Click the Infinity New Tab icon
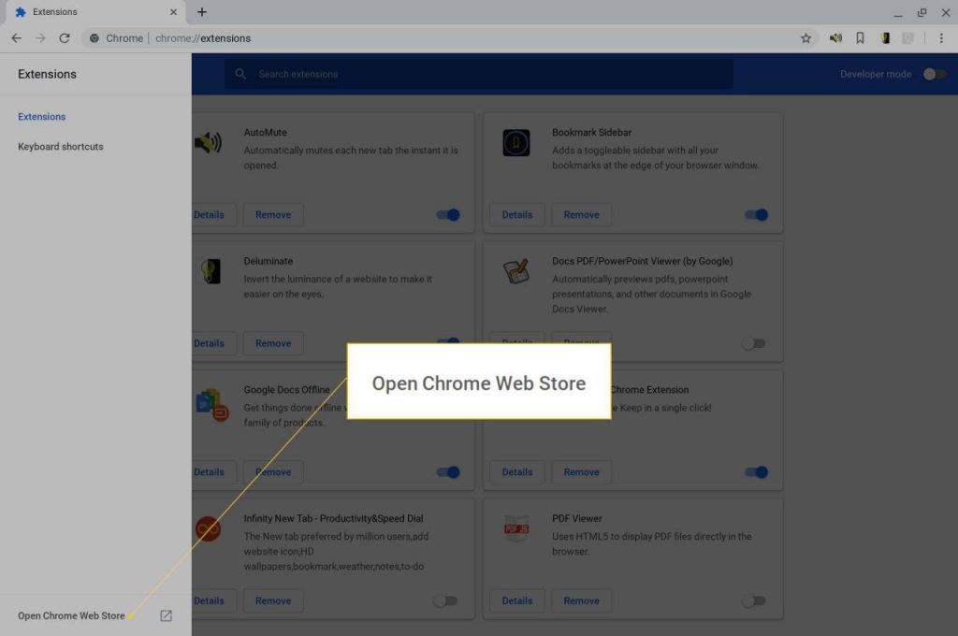This screenshot has height=636, width=958. [x=208, y=528]
